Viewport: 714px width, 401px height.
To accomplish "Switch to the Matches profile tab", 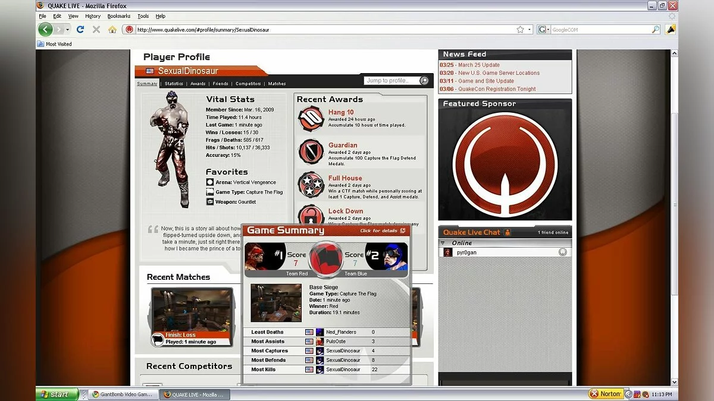I will click(277, 84).
